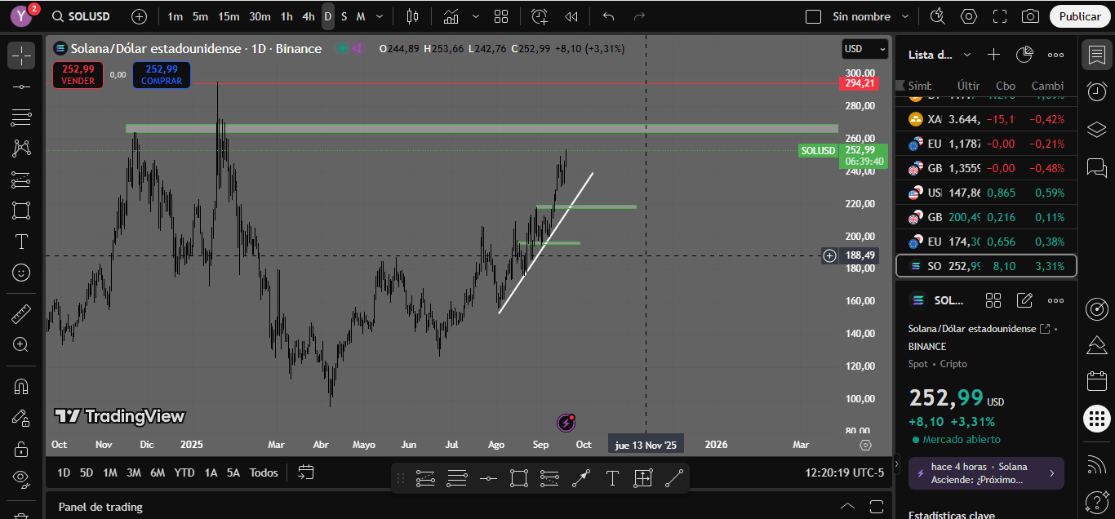1115x519 pixels.
Task: Open the timeframe list dropdown
Action: click(x=381, y=16)
